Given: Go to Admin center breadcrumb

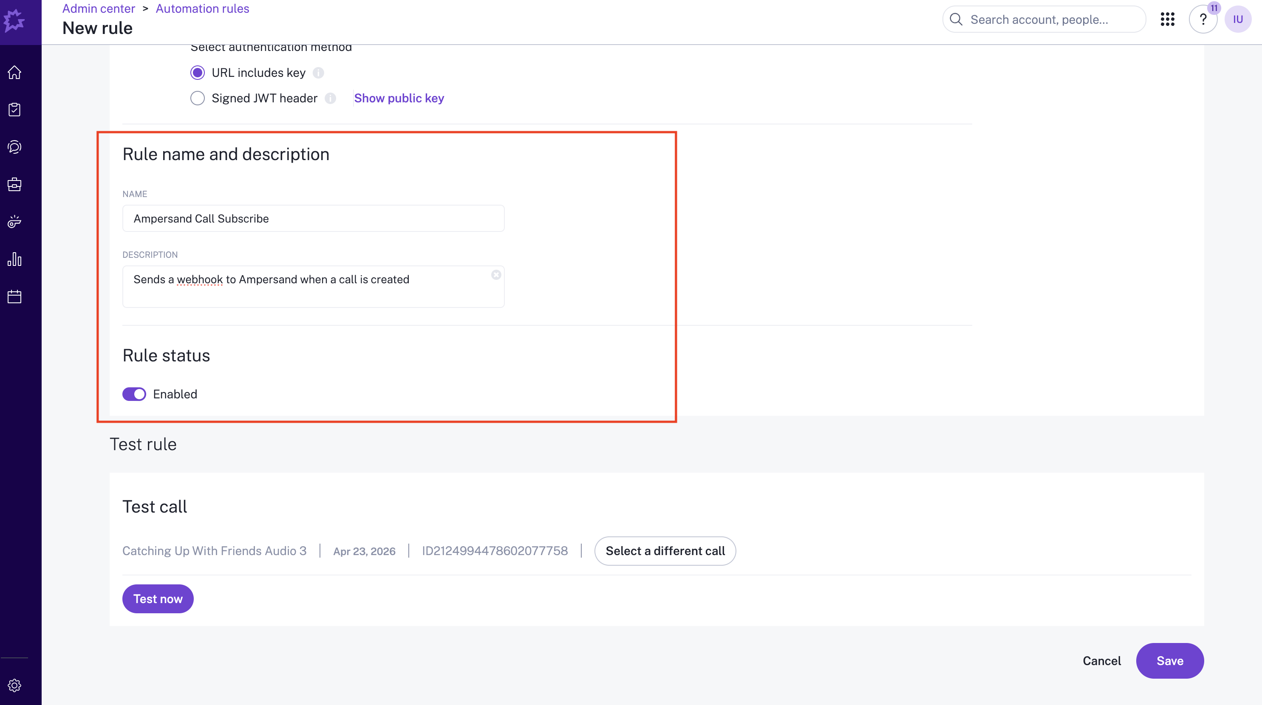Looking at the screenshot, I should pyautogui.click(x=99, y=8).
